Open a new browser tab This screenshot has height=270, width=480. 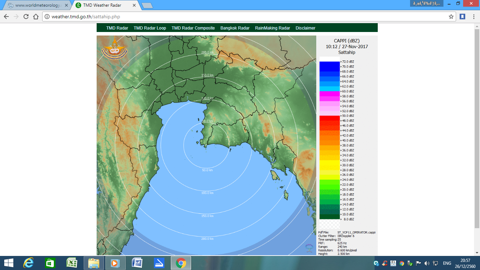pos(147,5)
